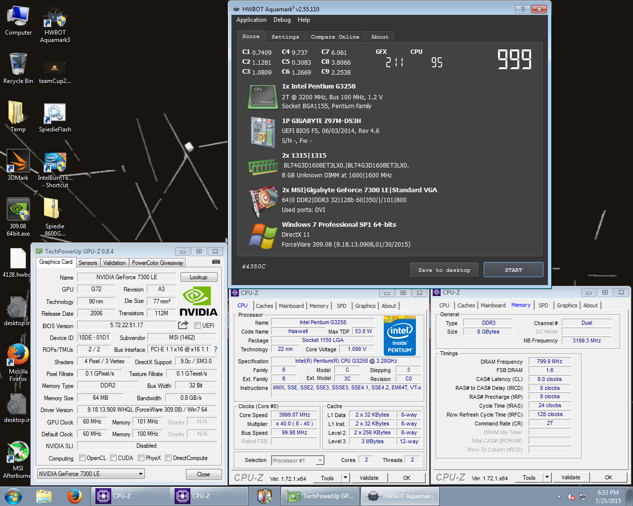The height and width of the screenshot is (506, 633).
Task: Open Windows Explorer from taskbar
Action: point(44,496)
